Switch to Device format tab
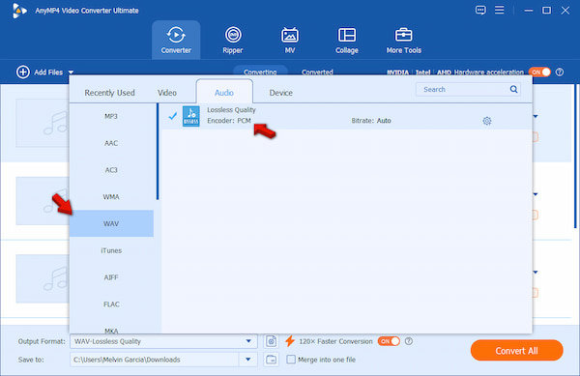Image resolution: width=580 pixels, height=376 pixels. [x=280, y=93]
